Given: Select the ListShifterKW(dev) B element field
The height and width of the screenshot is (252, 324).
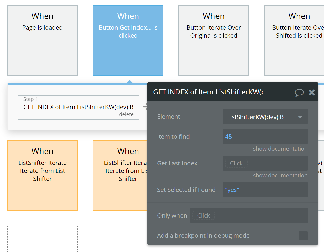Looking at the screenshot, I should pyautogui.click(x=259, y=117).
